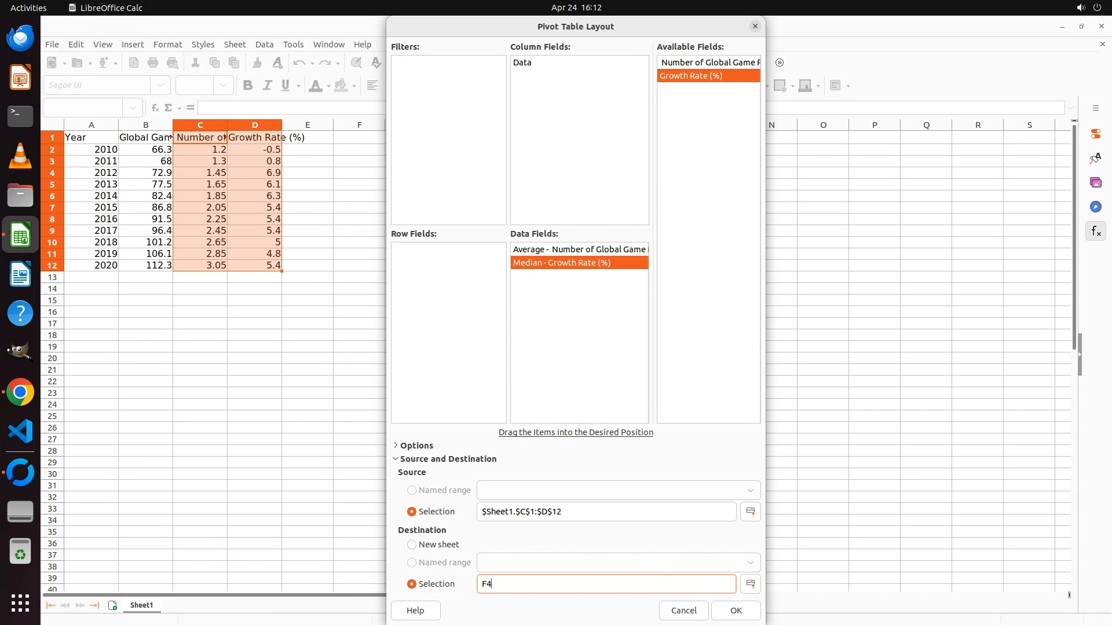Click the Italic formatting icon
The width and height of the screenshot is (1112, 625).
tap(267, 86)
